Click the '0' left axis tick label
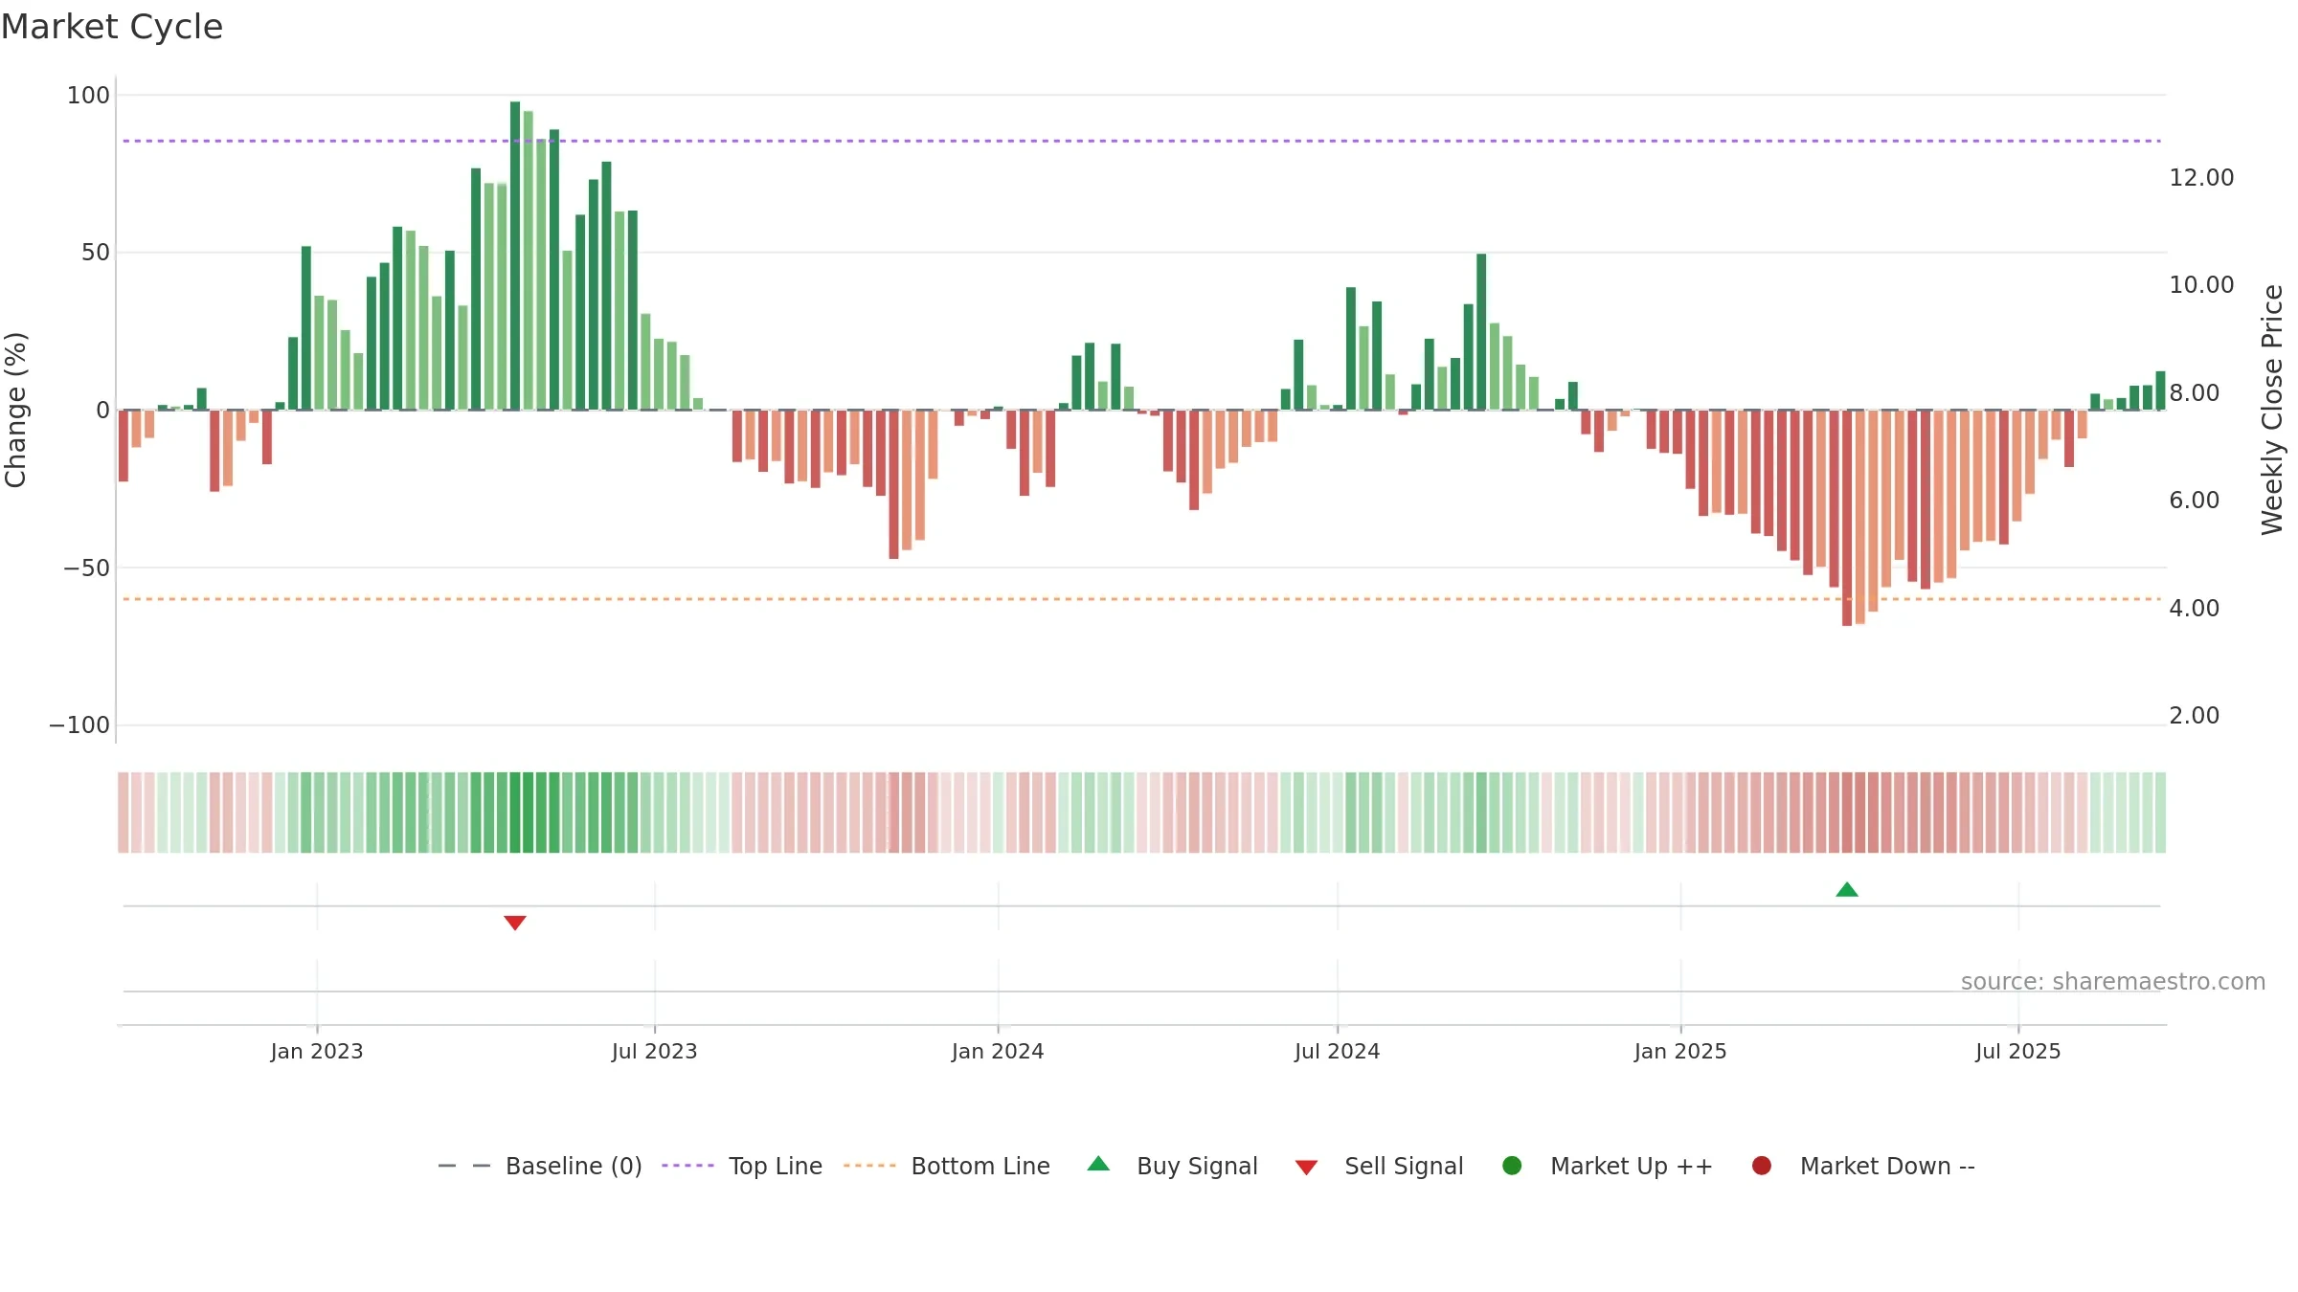Image resolution: width=2298 pixels, height=1292 pixels. point(103,410)
